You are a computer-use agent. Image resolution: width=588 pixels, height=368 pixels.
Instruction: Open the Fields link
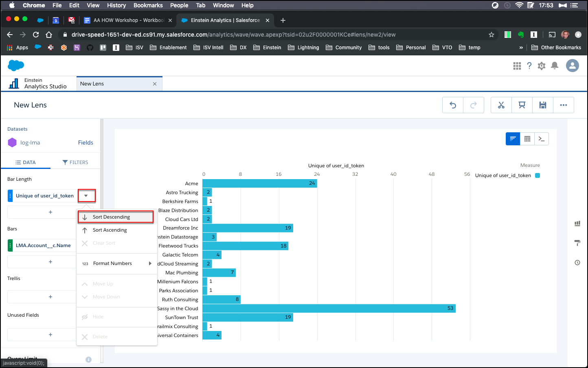pyautogui.click(x=86, y=142)
